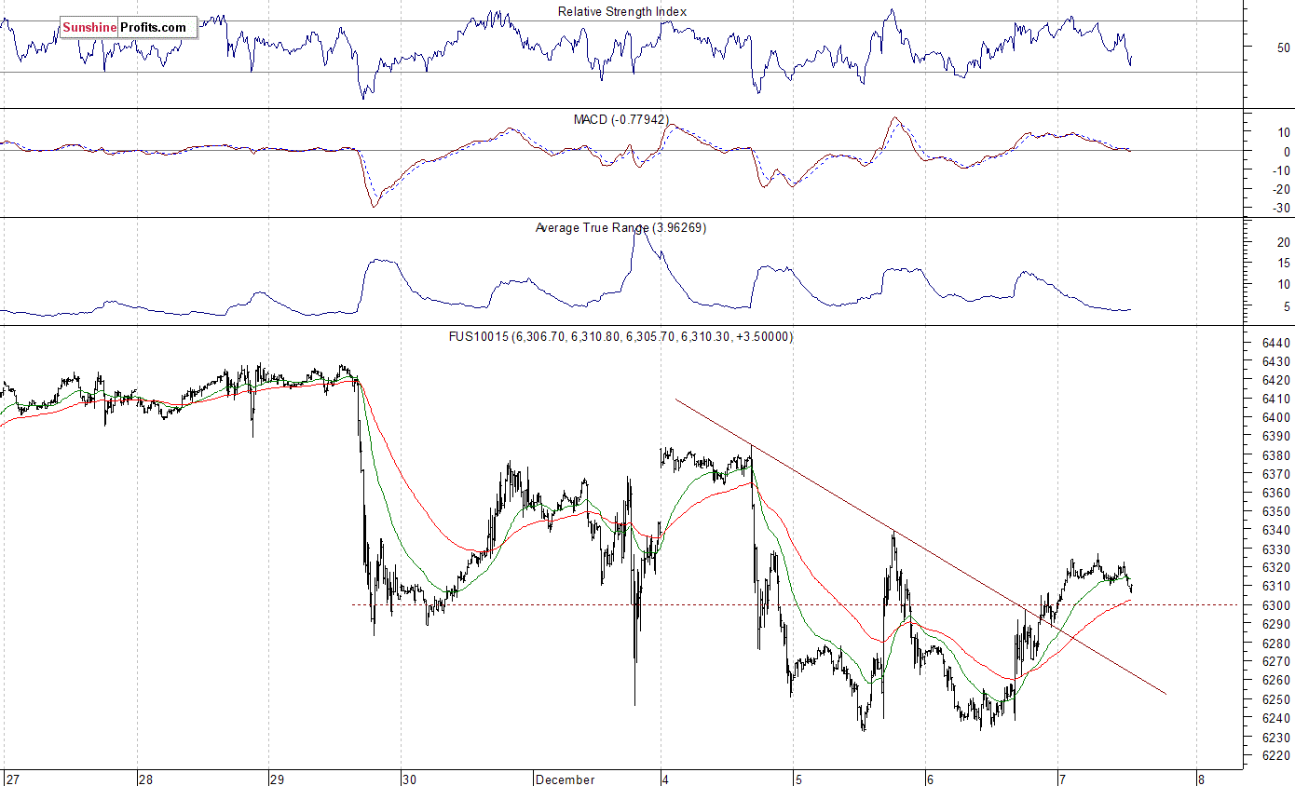The height and width of the screenshot is (786, 1295).
Task: Click the 6420 price axis label
Action: point(1276,380)
